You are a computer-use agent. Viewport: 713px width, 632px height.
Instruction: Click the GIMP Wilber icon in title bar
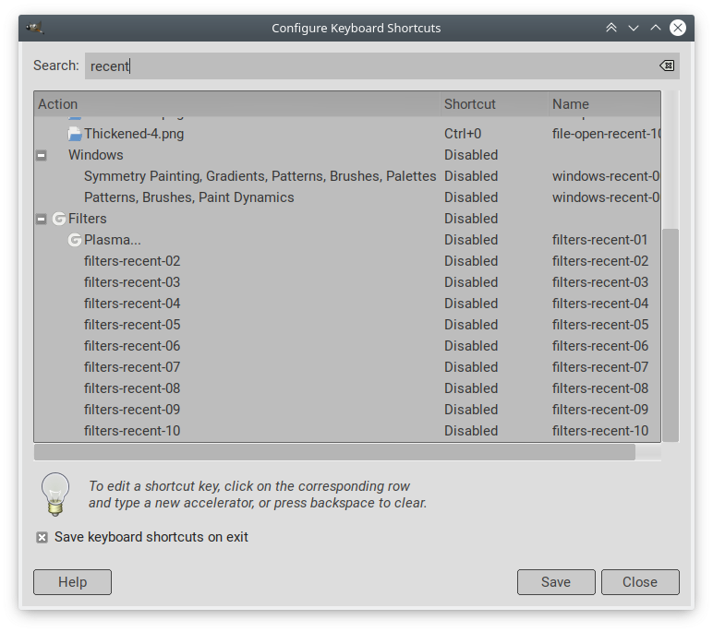(x=34, y=29)
